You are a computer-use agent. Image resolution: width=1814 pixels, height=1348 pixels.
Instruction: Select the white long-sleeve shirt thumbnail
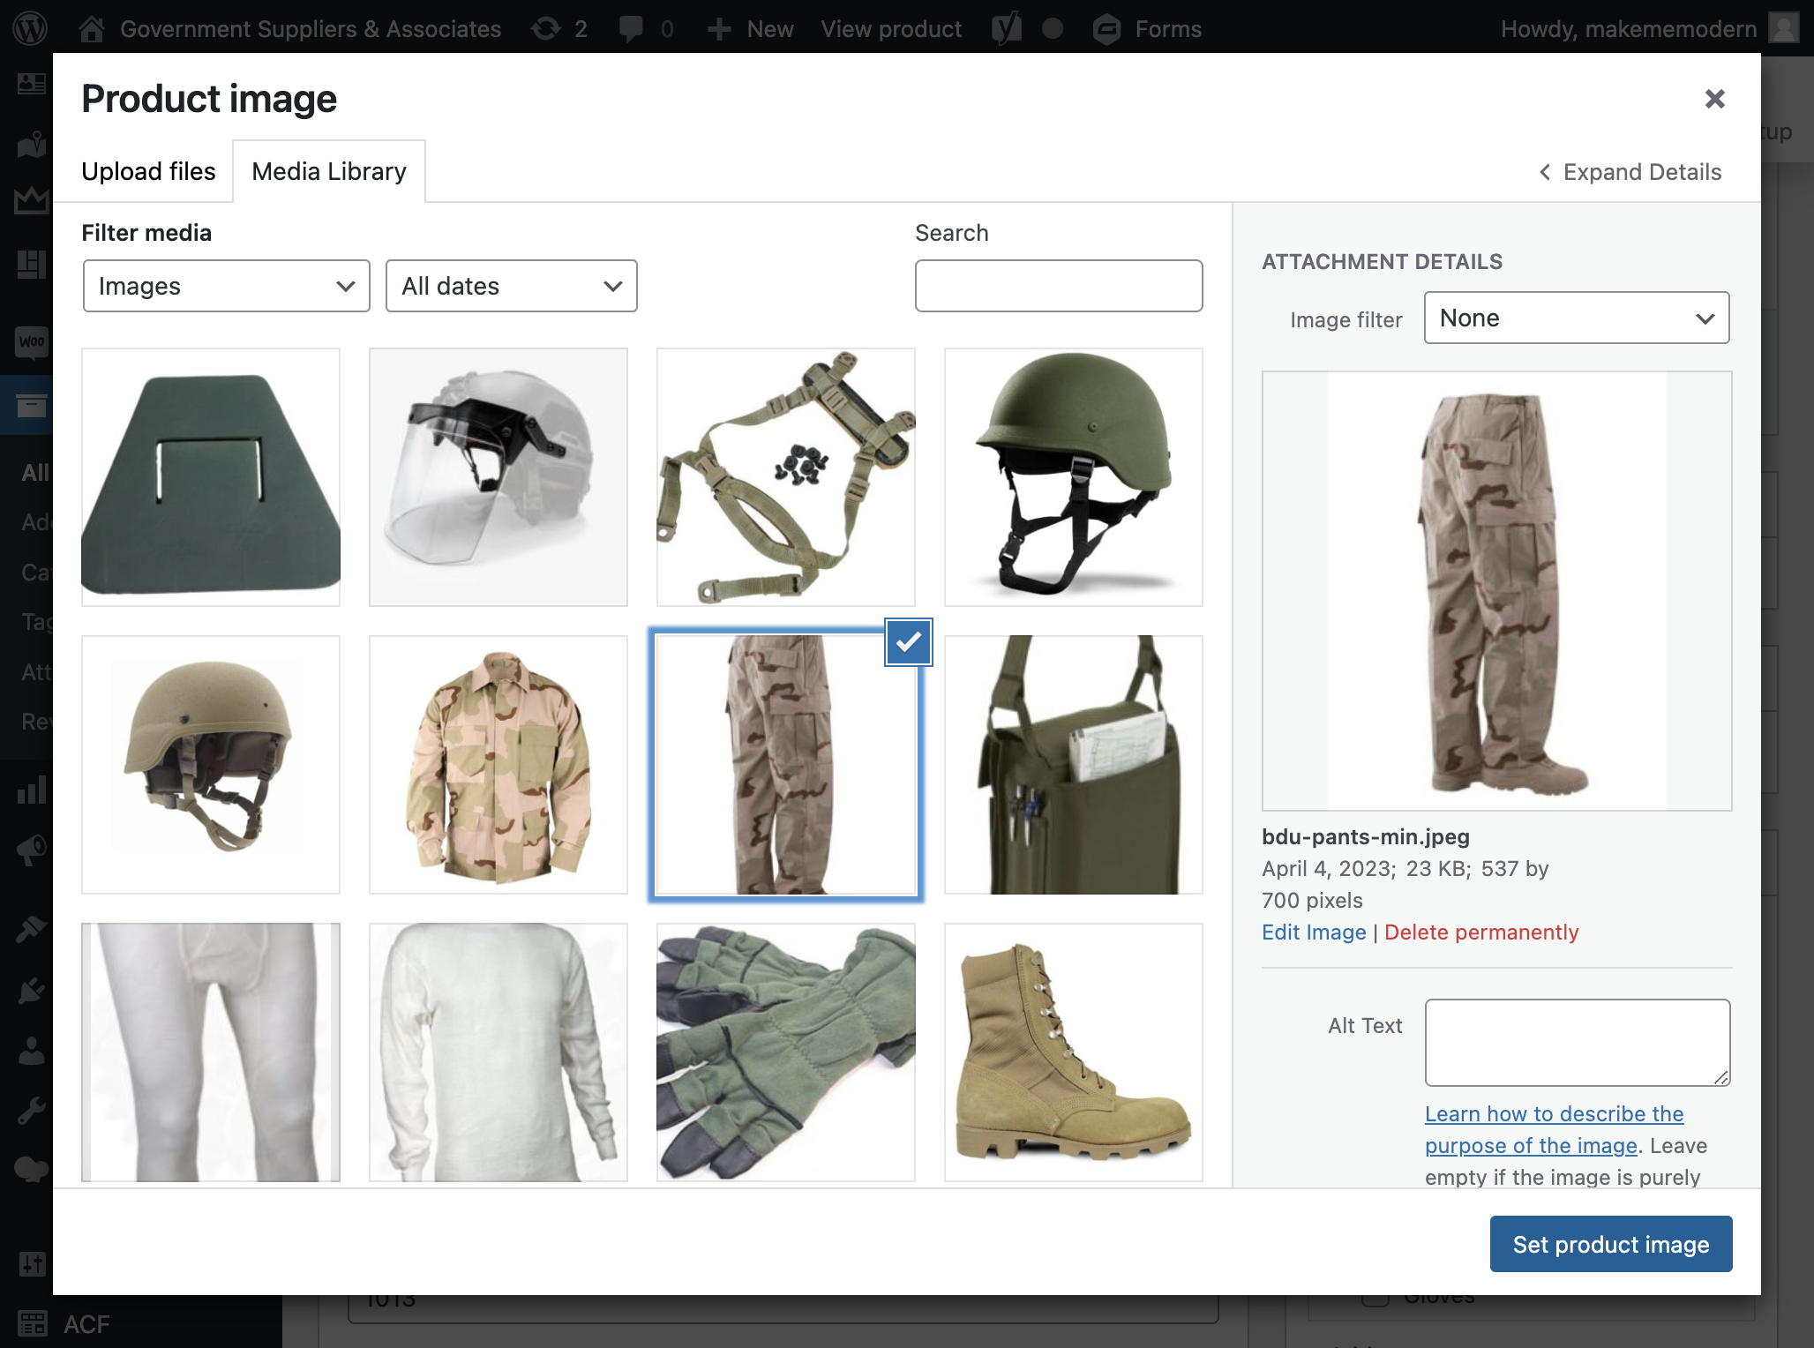point(498,1052)
